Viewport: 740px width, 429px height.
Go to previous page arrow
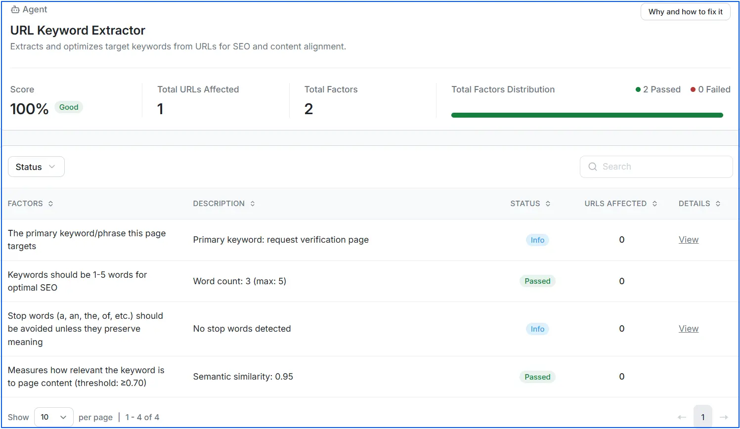[x=682, y=417]
